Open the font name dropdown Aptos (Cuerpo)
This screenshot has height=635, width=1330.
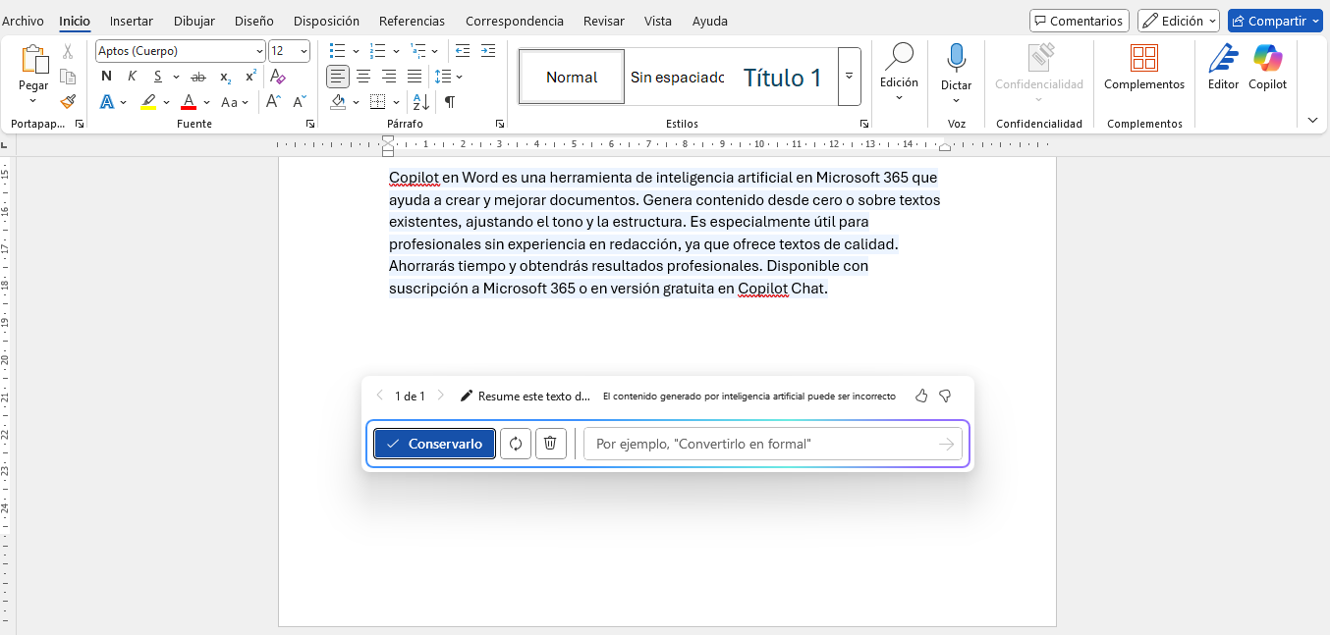point(259,51)
